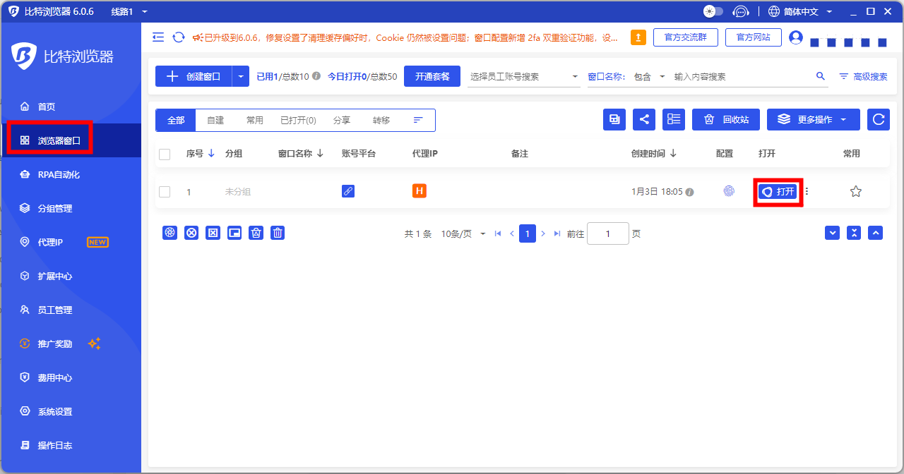Image resolution: width=904 pixels, height=474 pixels.
Task: Click the user account avatar icon
Action: pyautogui.click(x=796, y=37)
